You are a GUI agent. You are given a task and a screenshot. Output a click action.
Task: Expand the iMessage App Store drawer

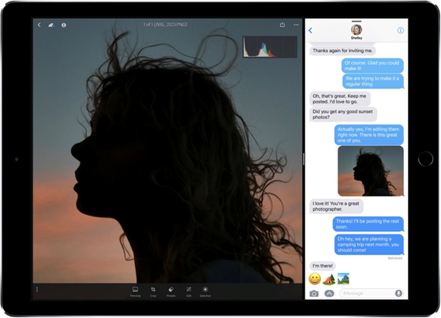tap(329, 294)
